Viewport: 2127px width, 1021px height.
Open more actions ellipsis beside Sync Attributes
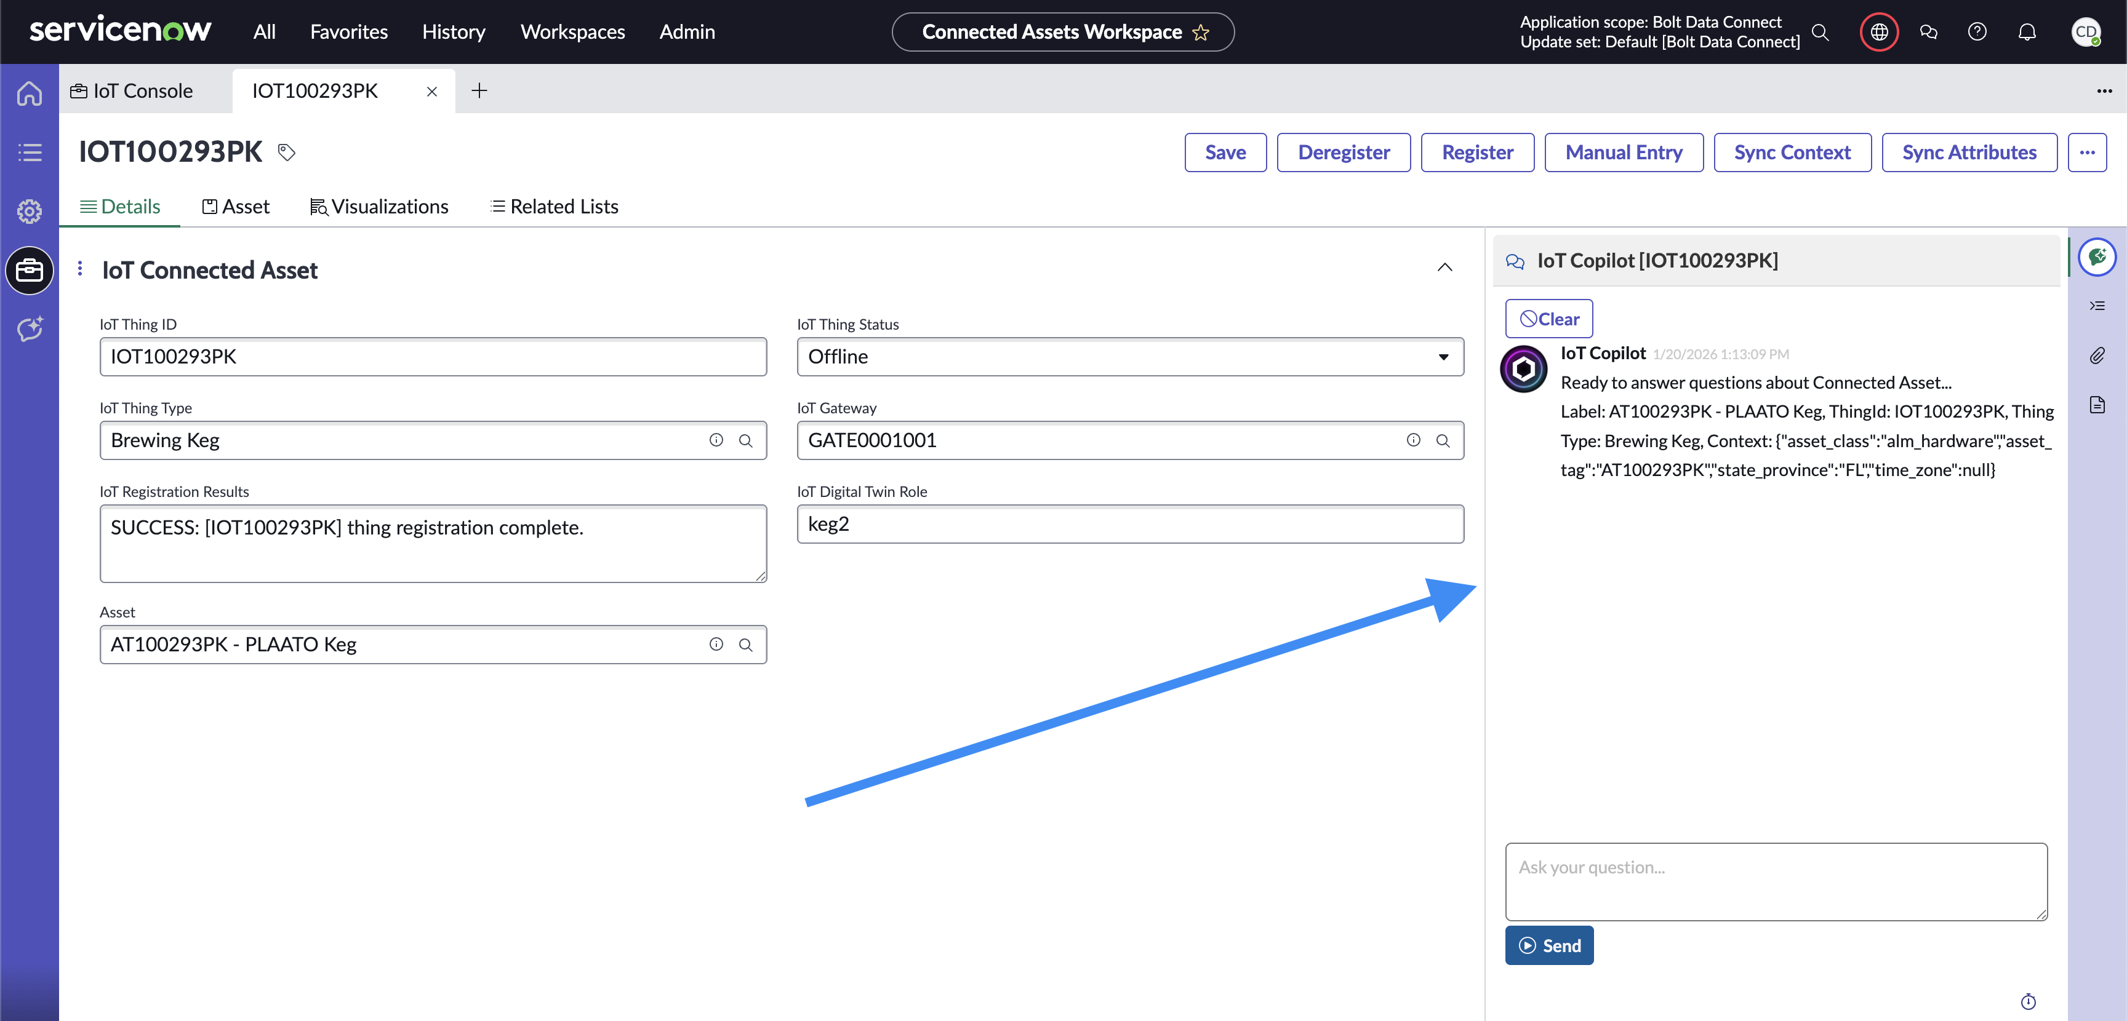(x=2088, y=153)
